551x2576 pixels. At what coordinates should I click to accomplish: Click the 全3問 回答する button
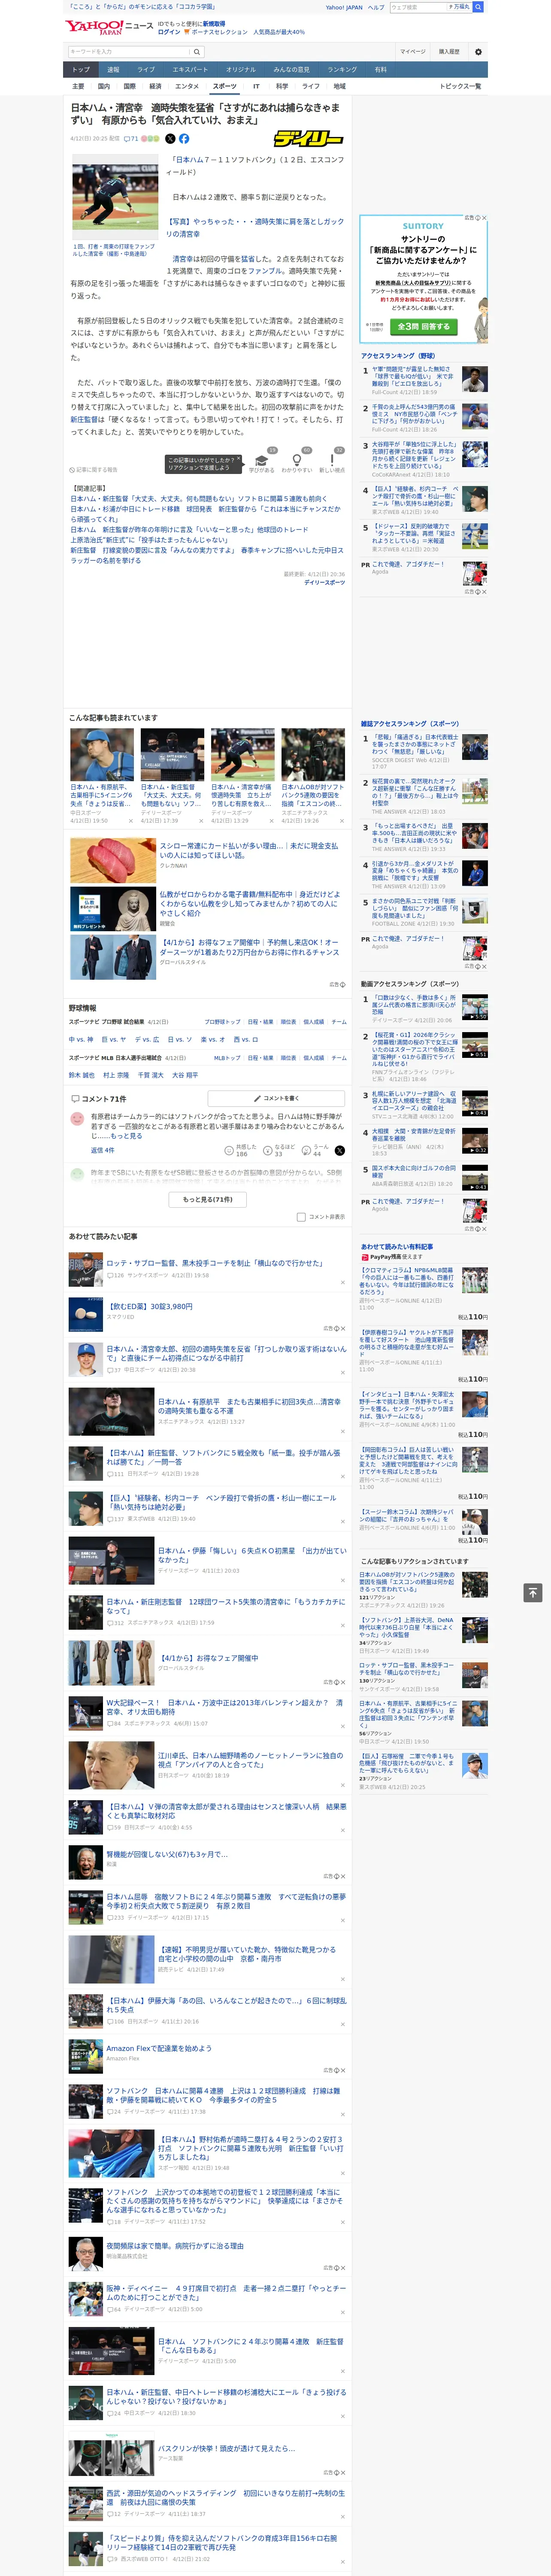point(424,327)
